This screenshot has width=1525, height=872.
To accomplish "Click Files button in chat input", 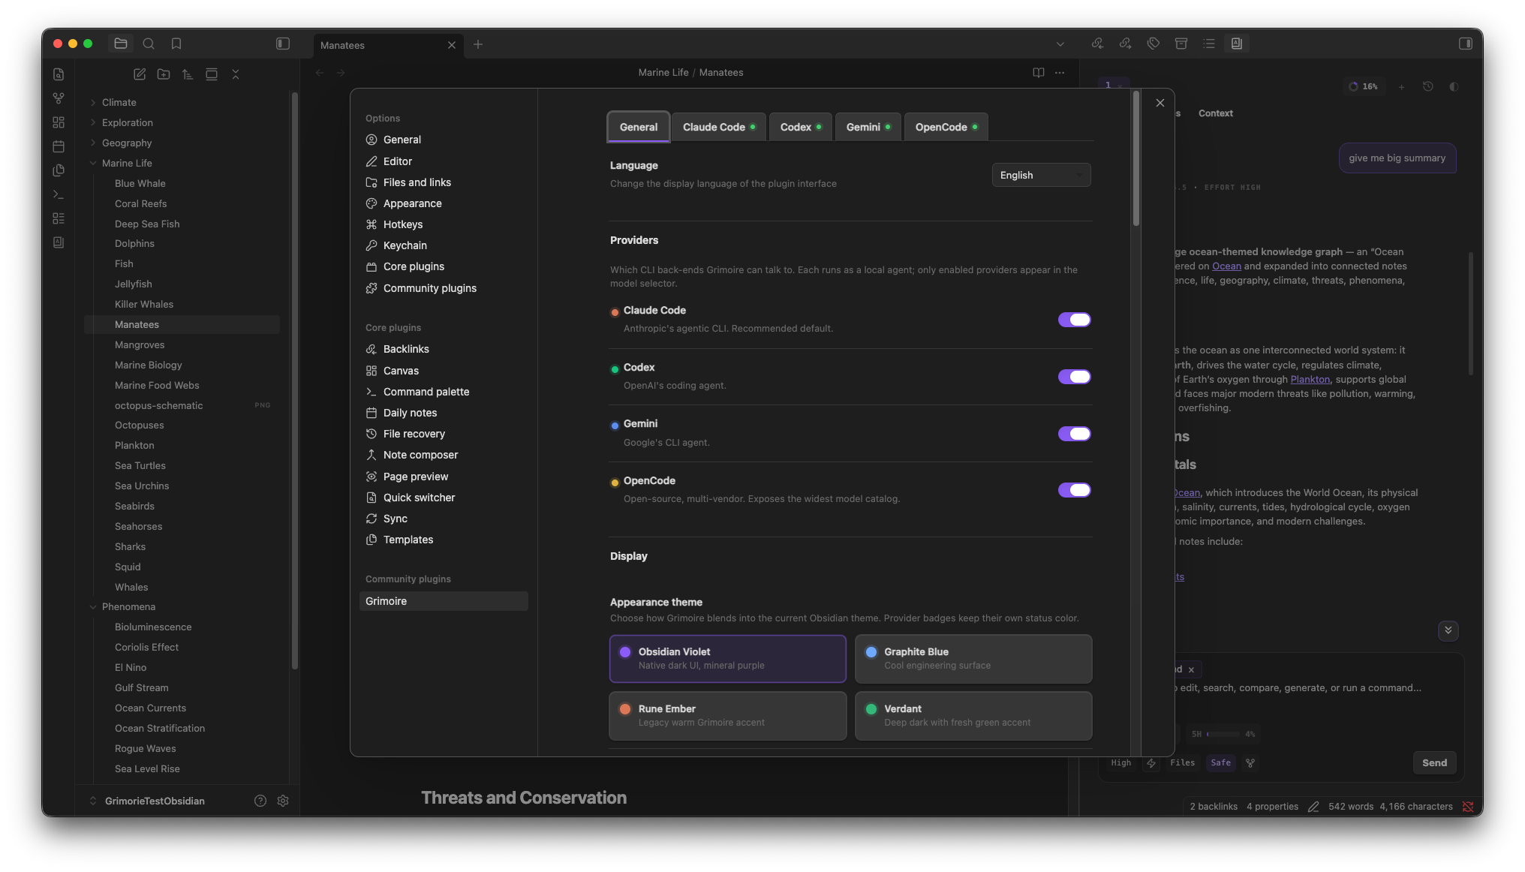I will click(x=1182, y=762).
